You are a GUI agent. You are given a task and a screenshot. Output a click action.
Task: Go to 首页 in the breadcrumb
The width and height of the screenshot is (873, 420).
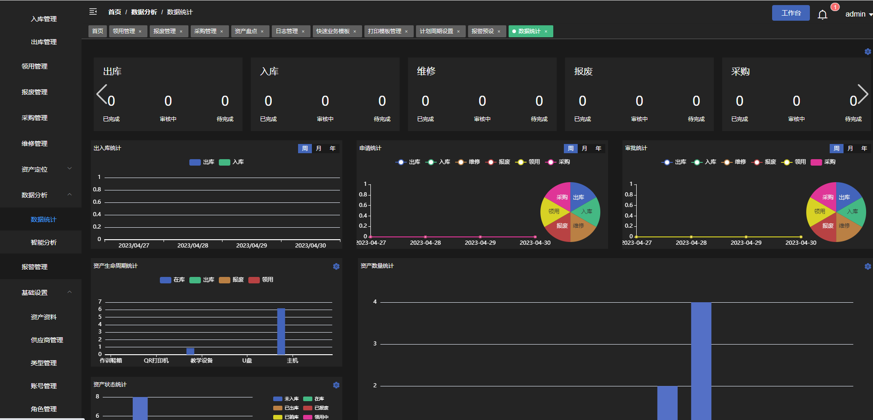[x=115, y=12]
